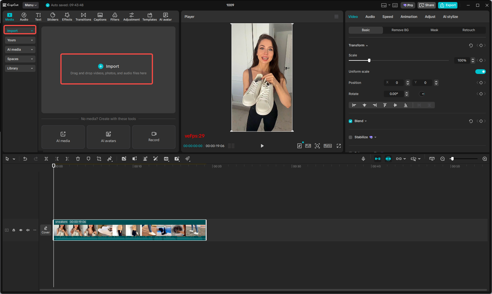
Task: Open the Filters panel
Action: click(x=115, y=16)
